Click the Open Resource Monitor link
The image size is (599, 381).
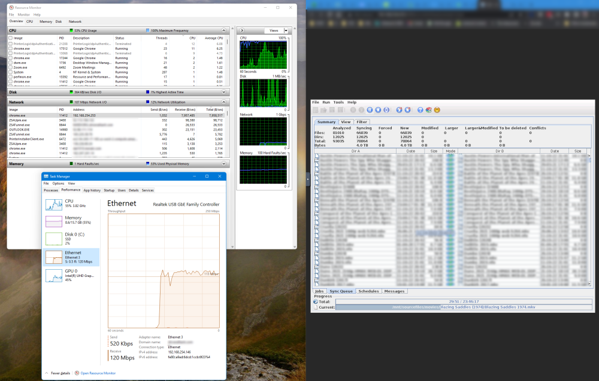click(x=98, y=373)
